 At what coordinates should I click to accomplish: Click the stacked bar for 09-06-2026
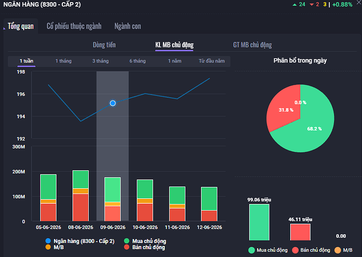(x=113, y=199)
